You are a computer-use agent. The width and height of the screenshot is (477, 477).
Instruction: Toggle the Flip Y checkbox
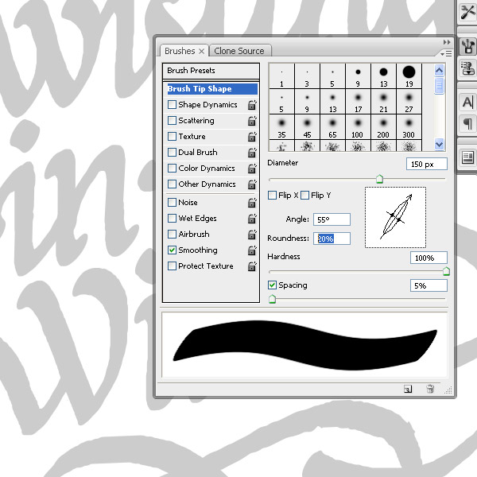point(304,195)
